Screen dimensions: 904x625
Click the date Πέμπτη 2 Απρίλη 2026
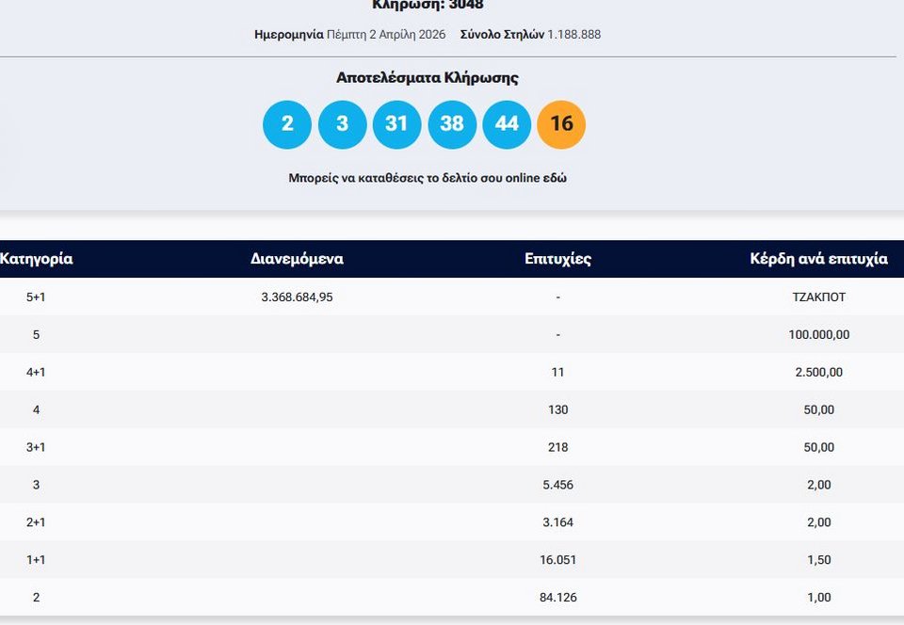(386, 35)
